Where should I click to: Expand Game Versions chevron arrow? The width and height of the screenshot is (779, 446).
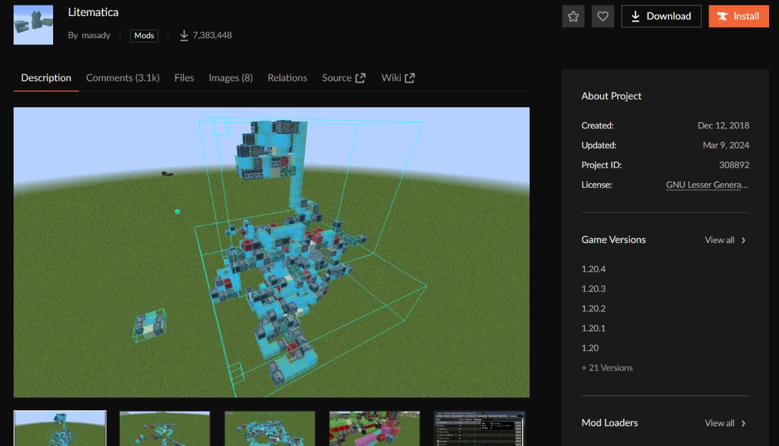pos(743,240)
